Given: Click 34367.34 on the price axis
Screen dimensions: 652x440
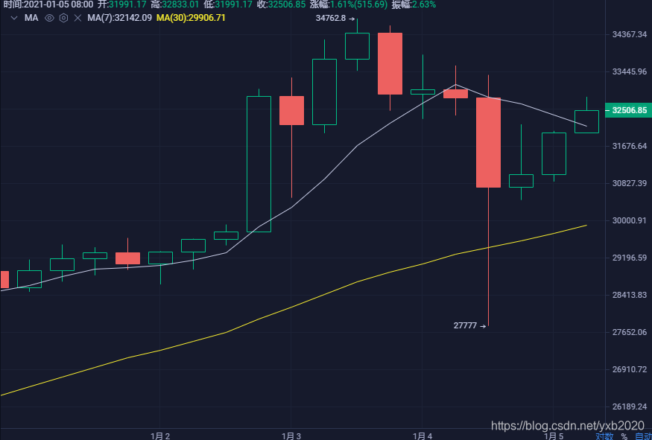Looking at the screenshot, I should (x=630, y=34).
